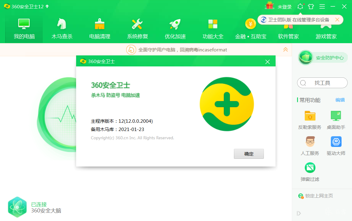352x221 pixels.
Task: Click 未登录 to sign in
Action: click(x=284, y=7)
